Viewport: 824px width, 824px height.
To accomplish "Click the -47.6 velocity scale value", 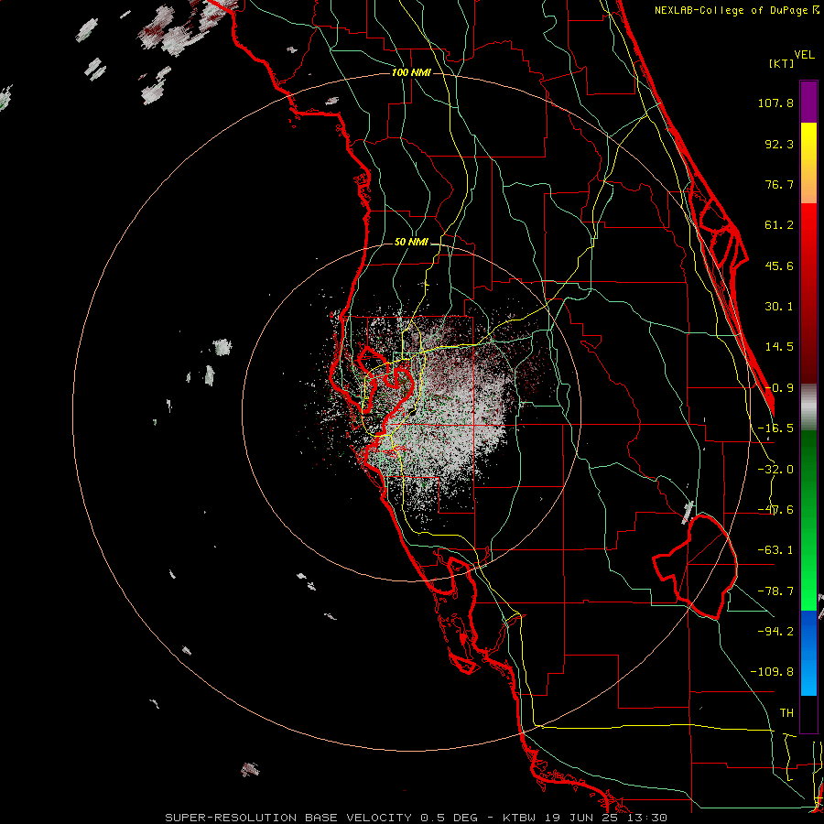I will [x=775, y=510].
